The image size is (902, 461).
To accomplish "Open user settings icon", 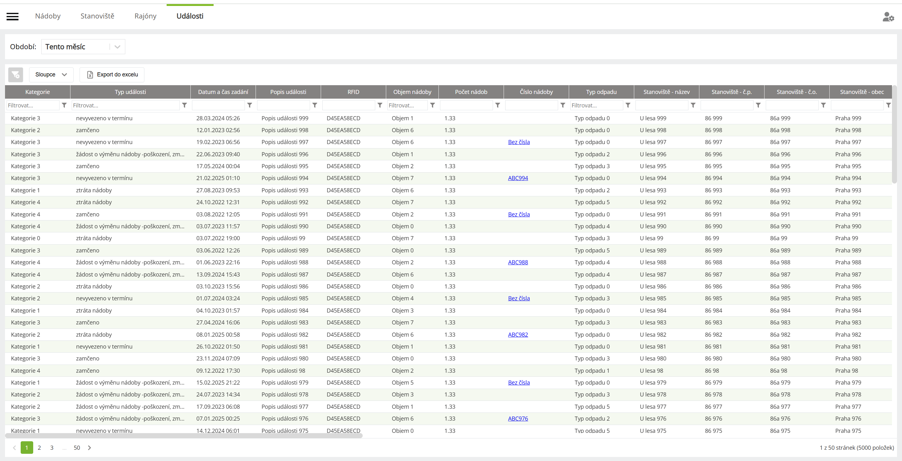I will 888,17.
